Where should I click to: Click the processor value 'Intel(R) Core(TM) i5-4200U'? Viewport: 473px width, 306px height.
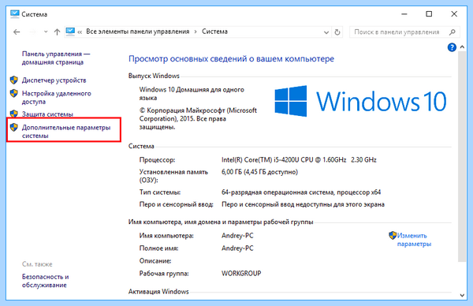299,159
